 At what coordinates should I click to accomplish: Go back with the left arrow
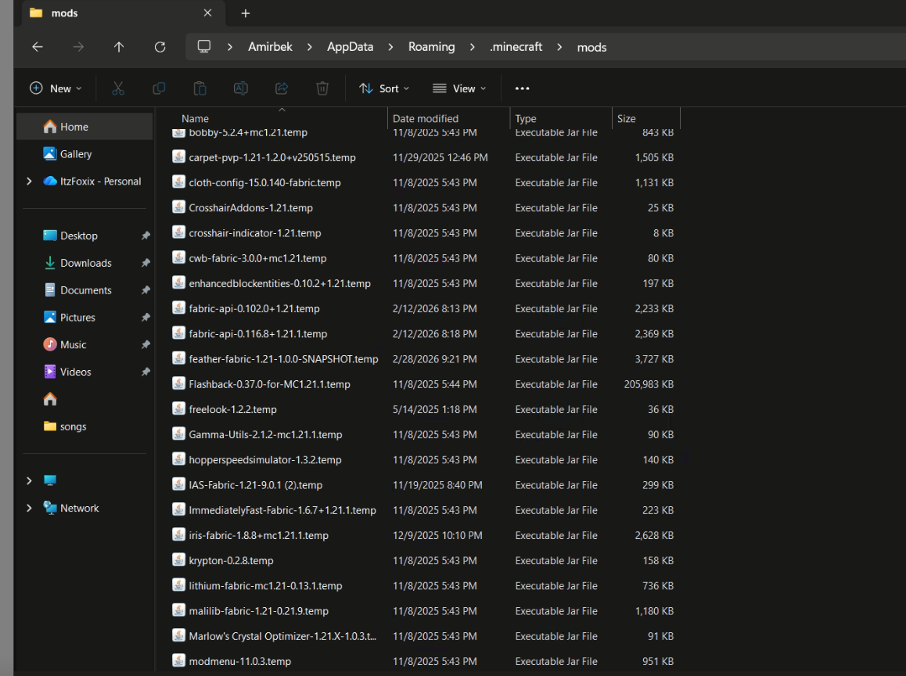(x=38, y=47)
